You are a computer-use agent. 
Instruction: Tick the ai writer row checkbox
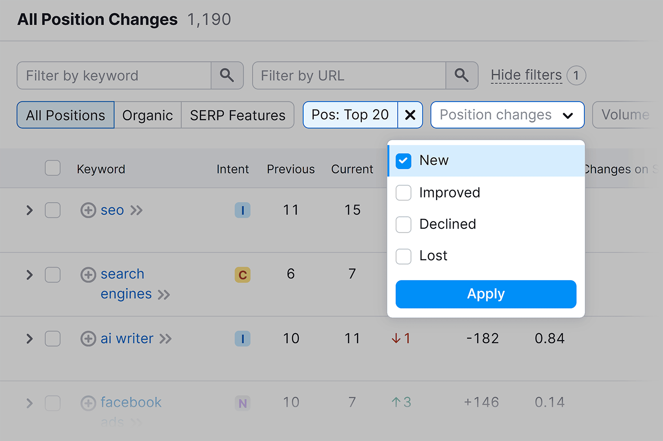[53, 339]
